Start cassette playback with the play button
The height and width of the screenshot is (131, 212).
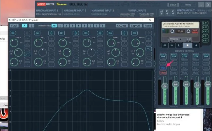(179, 45)
